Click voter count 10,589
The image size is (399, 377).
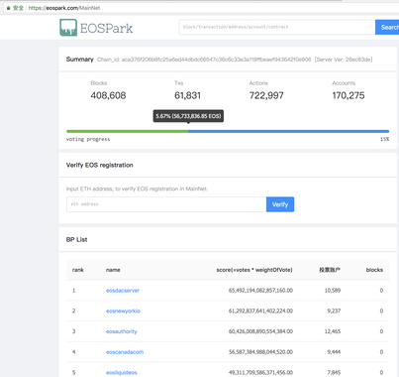pos(333,291)
